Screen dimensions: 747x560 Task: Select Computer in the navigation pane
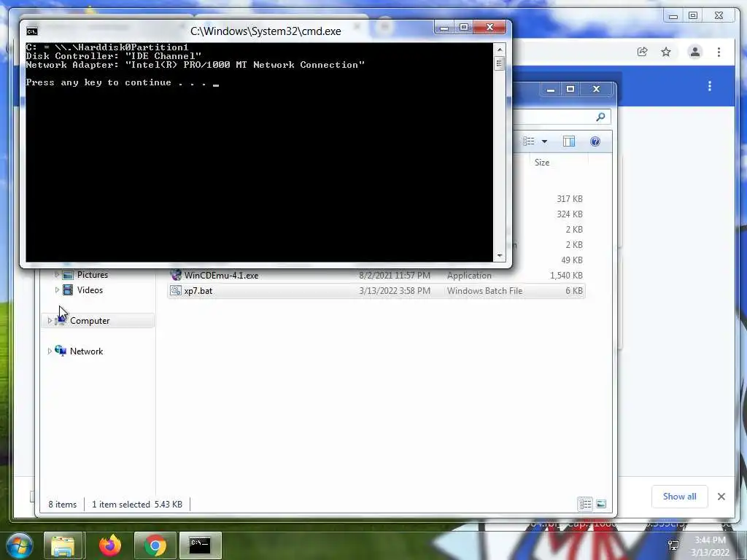pos(90,321)
